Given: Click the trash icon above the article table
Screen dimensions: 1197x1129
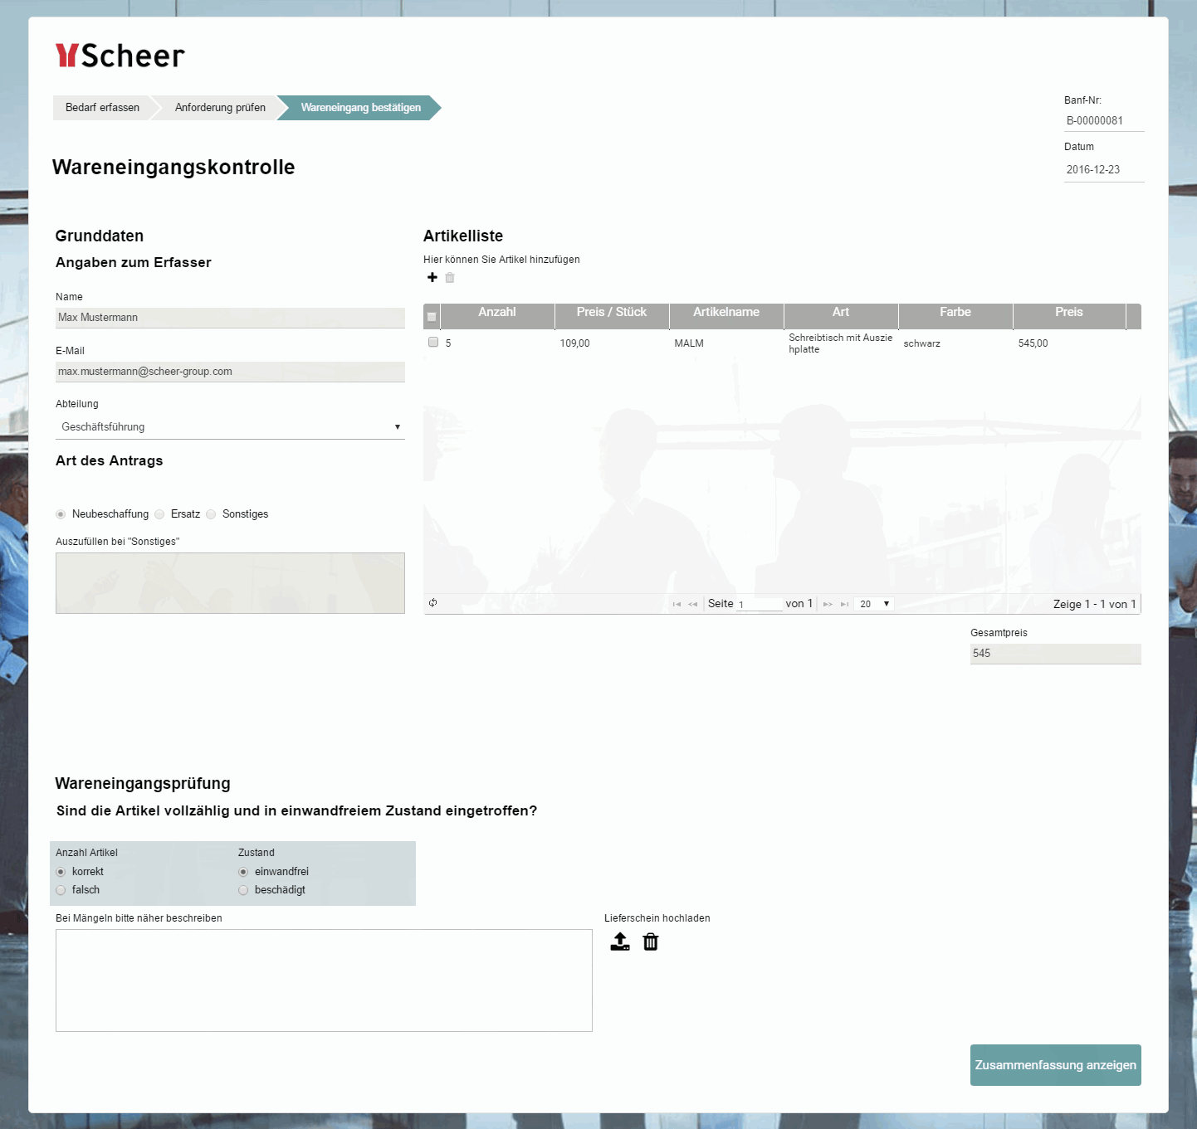Looking at the screenshot, I should click(450, 277).
